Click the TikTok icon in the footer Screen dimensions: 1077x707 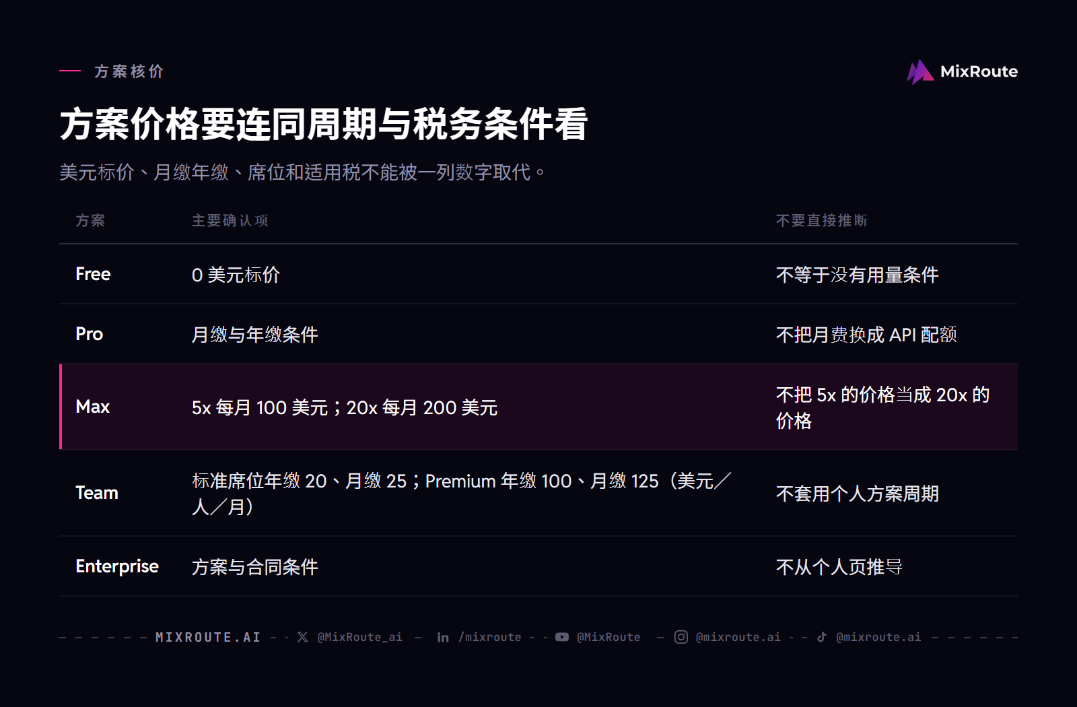[x=822, y=637]
